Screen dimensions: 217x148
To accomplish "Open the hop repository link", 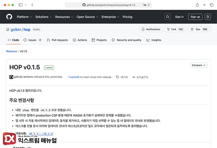I will [27, 30].
